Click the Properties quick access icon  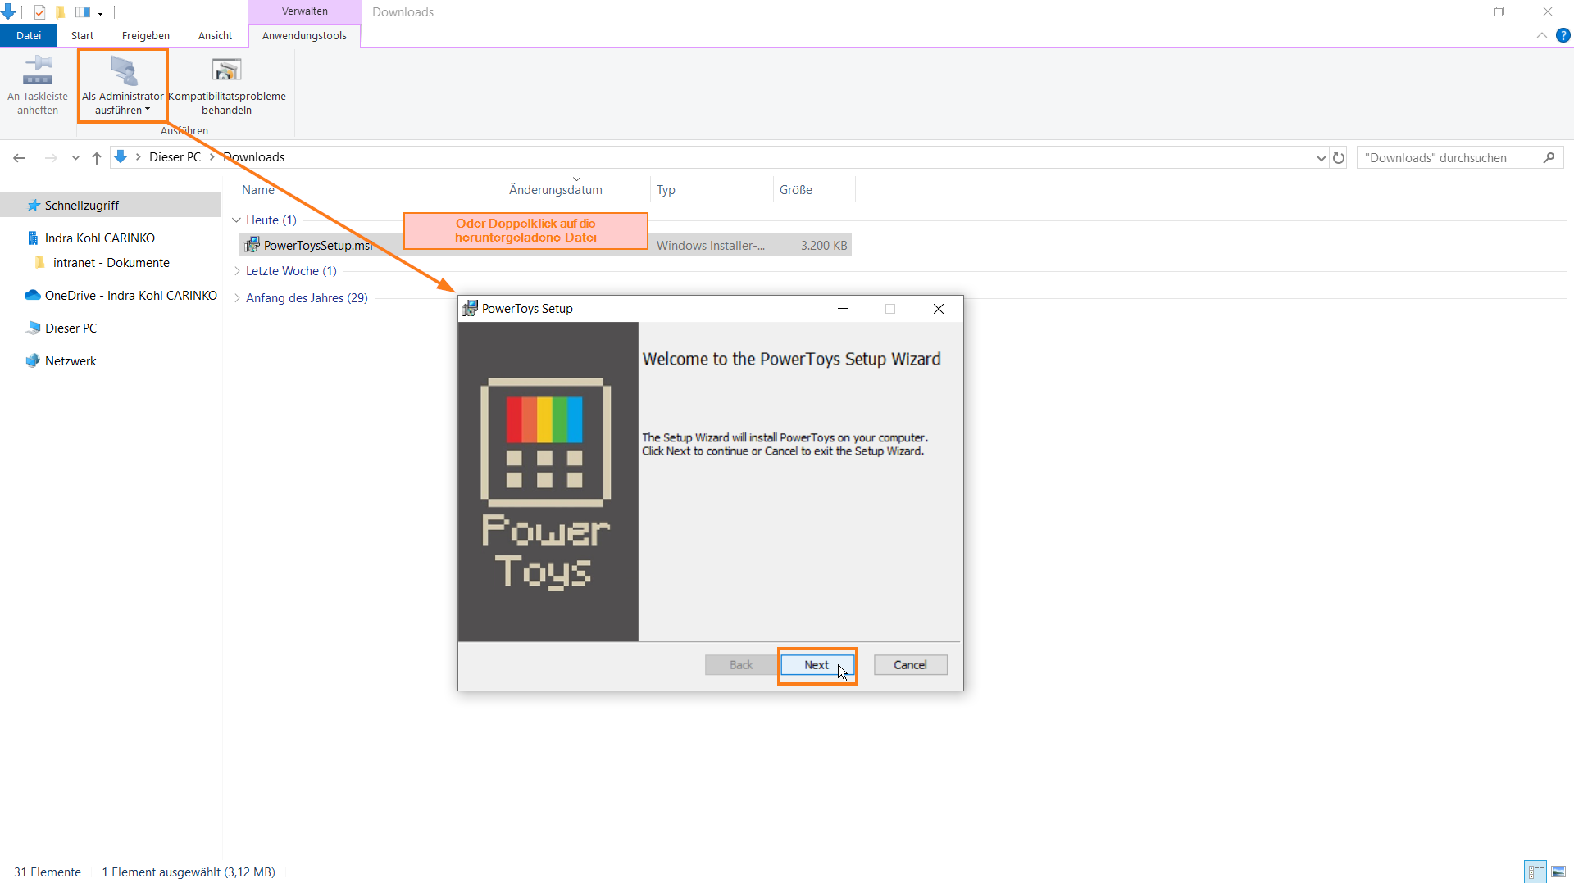(x=39, y=12)
